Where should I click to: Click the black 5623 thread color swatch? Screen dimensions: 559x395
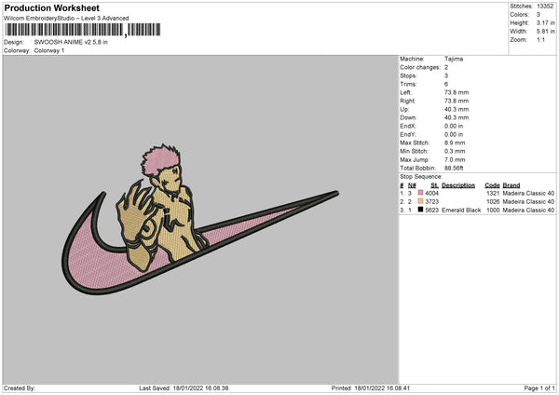pos(420,210)
